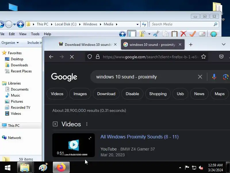
Task: Open the Pictures library
Action: point(17,101)
